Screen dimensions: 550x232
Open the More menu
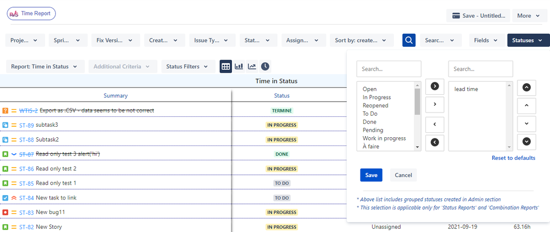point(529,16)
